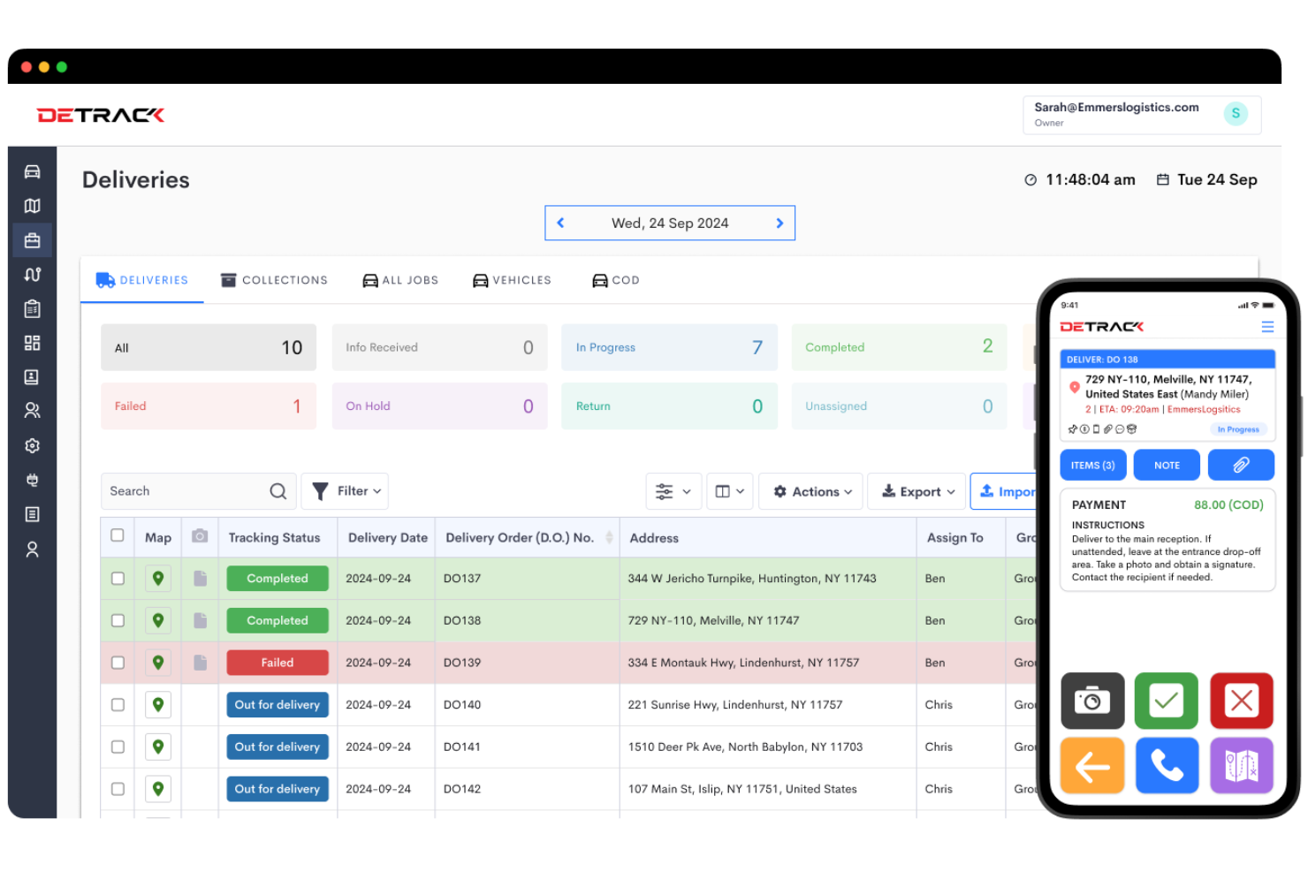Tap the camera icon on the phone screen

tap(1092, 701)
